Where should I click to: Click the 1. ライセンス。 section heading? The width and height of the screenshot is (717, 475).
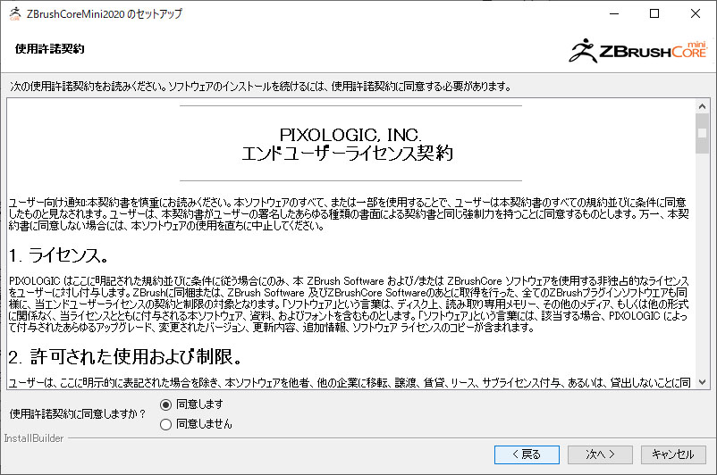tap(58, 255)
